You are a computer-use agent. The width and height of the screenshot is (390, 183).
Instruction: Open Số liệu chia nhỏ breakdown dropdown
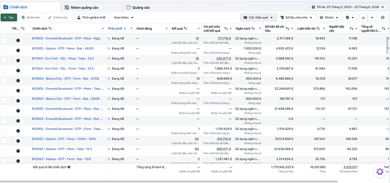[296, 17]
